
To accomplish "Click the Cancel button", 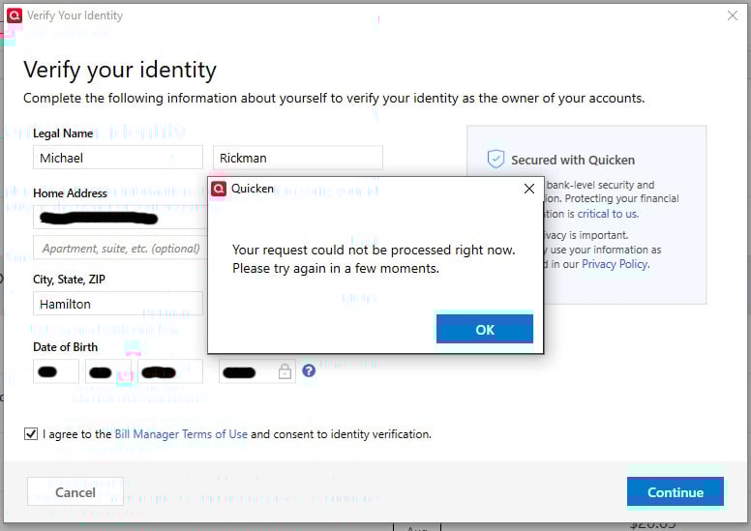I will point(75,491).
